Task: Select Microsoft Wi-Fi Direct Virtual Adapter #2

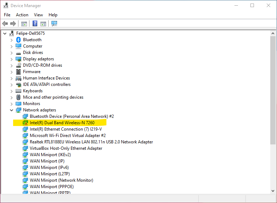Action: (x=68, y=136)
